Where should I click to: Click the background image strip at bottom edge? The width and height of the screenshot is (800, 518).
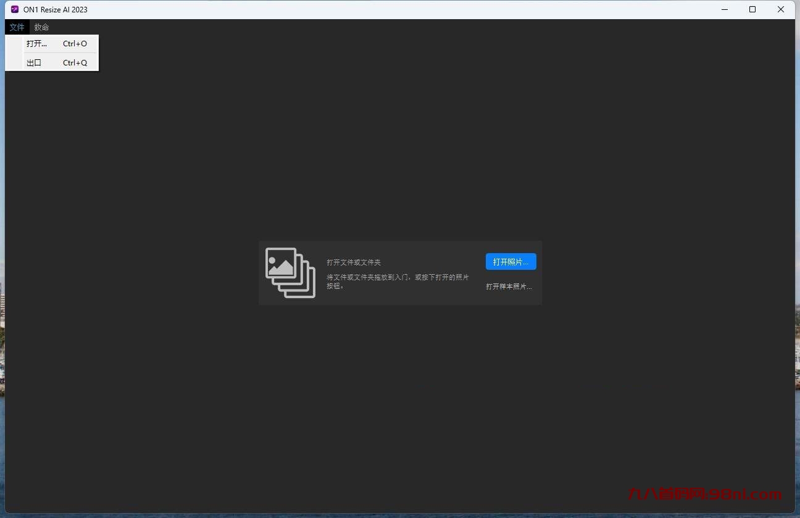tap(400, 514)
